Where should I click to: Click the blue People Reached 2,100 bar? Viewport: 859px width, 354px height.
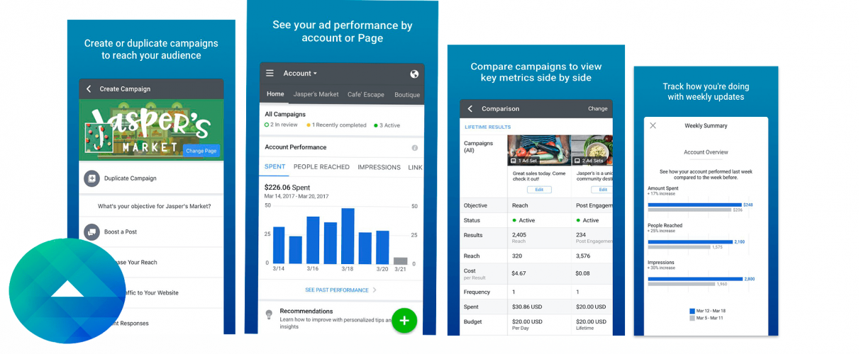[690, 241]
